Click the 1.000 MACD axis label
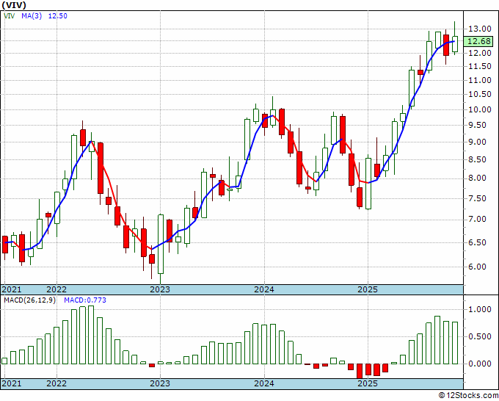The image size is (499, 401). 480,309
